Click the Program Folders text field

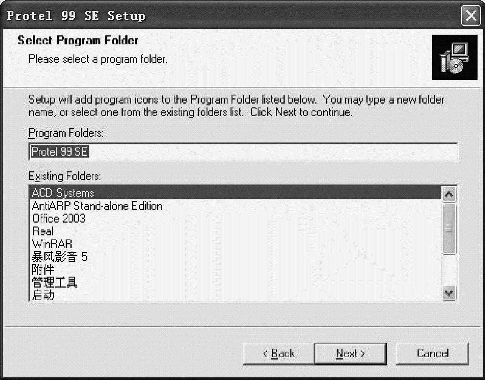click(242, 152)
